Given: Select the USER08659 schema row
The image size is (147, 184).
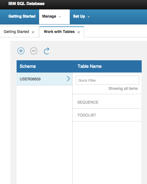Looking at the screenshot, I should coord(44,79).
